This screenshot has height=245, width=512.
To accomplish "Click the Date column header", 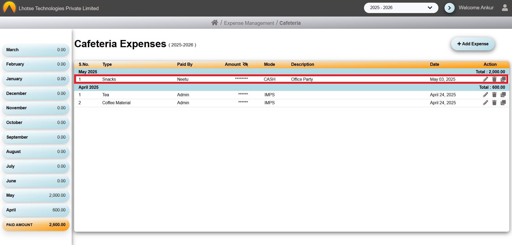I will click(x=434, y=64).
